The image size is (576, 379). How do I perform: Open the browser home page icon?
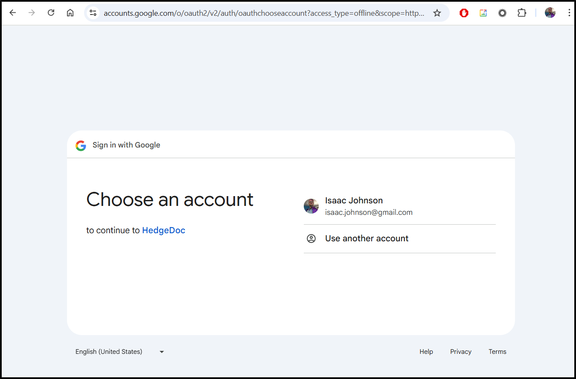[70, 13]
